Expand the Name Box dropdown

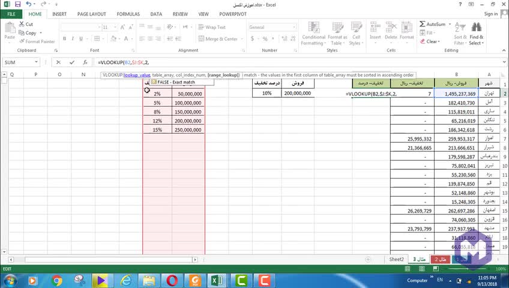pos(36,62)
